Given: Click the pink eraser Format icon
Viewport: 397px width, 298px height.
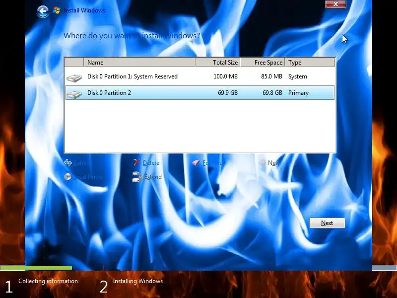Looking at the screenshot, I should tap(196, 162).
